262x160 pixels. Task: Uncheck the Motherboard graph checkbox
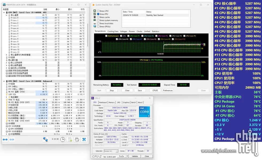click(x=106, y=36)
